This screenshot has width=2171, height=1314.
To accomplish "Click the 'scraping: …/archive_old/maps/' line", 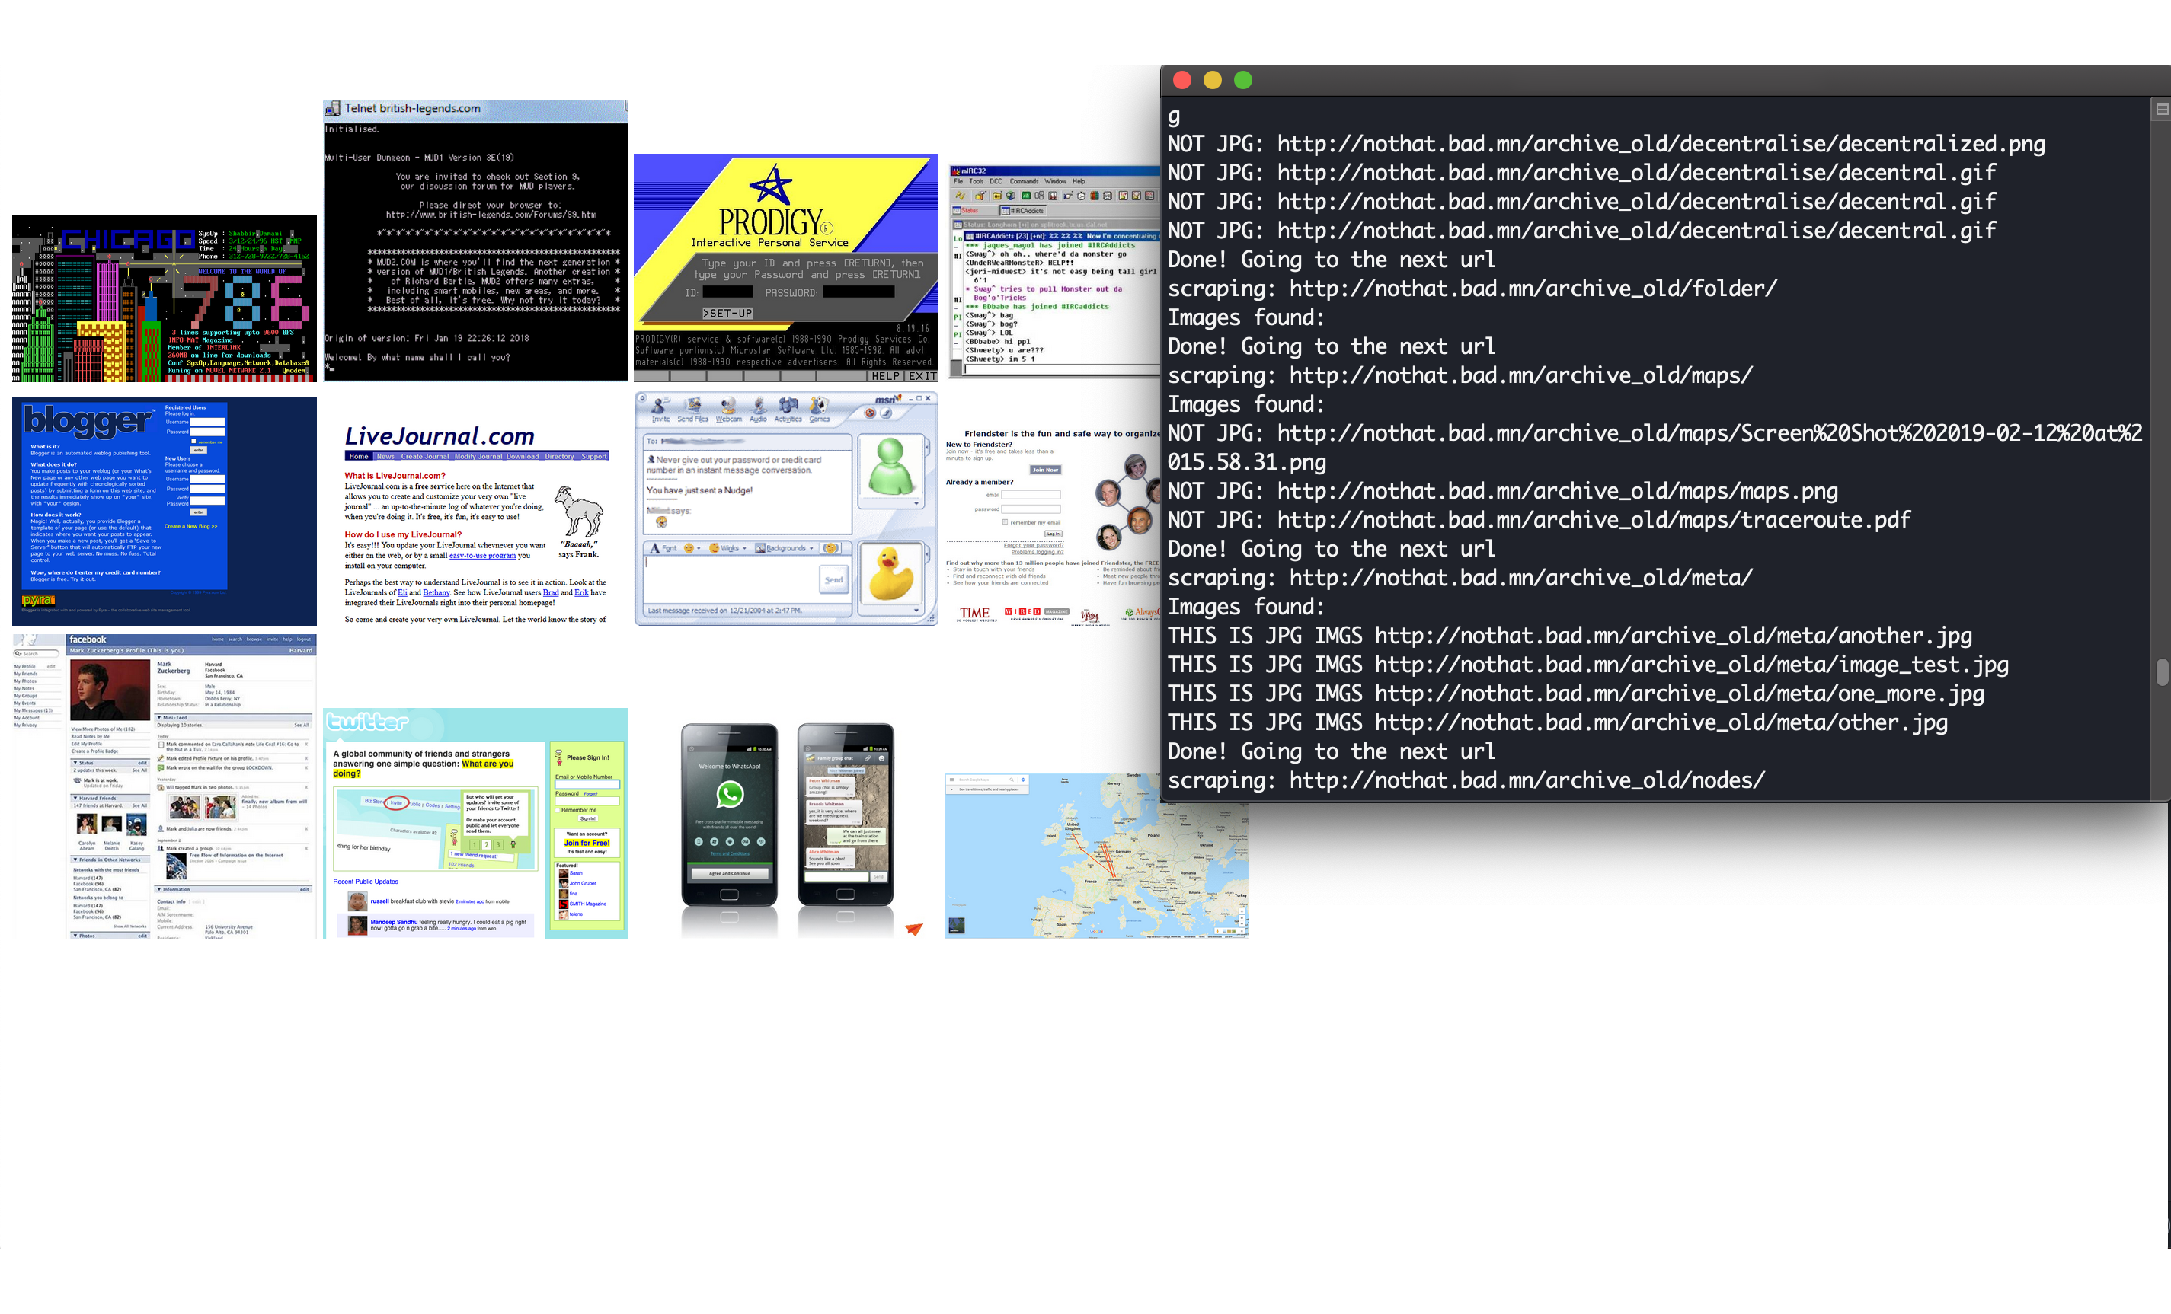I will tap(1460, 375).
